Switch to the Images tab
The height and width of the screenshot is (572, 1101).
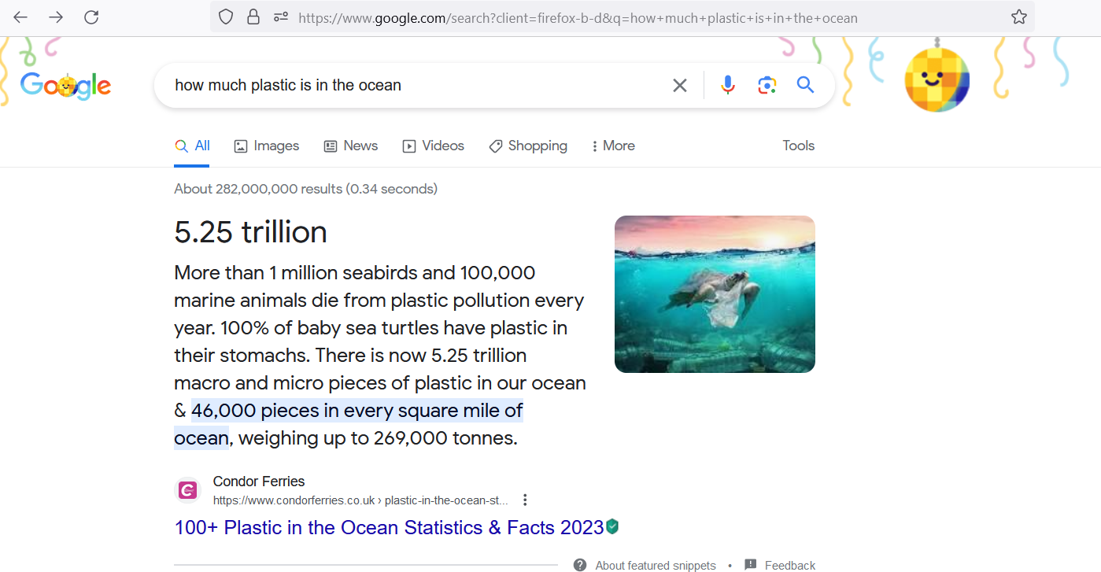click(267, 146)
